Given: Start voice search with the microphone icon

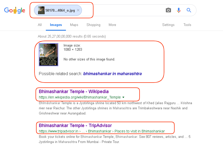Looking at the screenshot, I should click(179, 10).
